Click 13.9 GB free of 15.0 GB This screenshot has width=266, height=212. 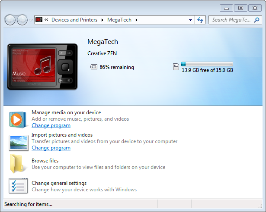tap(207, 70)
